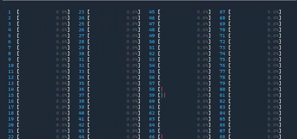Click the CPU 21 number label
This screenshot has width=297, height=139.
click(x=11, y=131)
